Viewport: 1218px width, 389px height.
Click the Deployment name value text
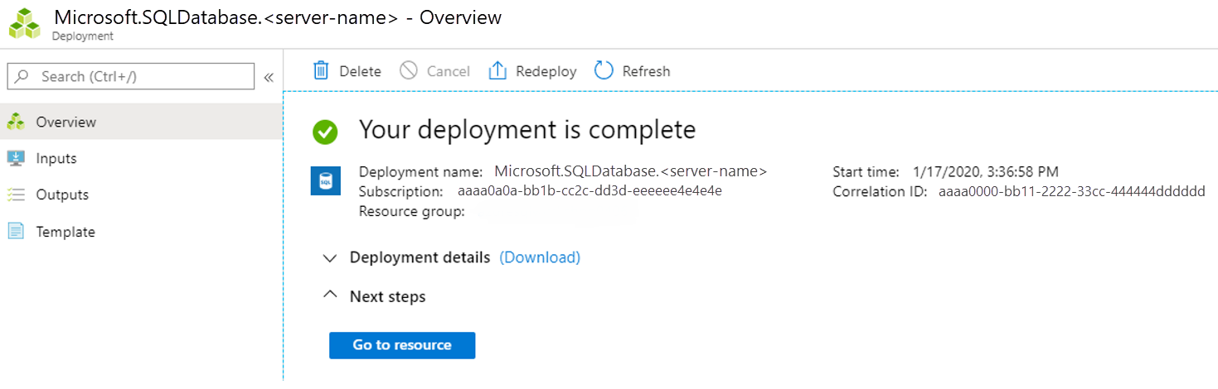click(631, 171)
